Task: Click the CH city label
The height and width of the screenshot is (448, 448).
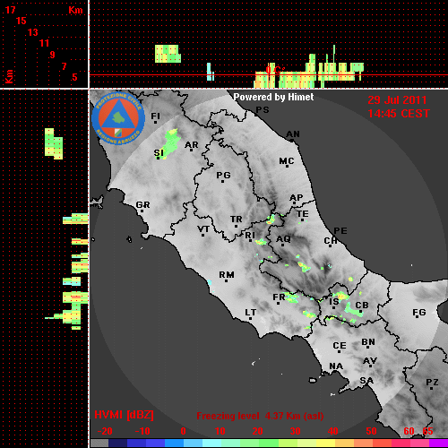Action: tap(331, 240)
